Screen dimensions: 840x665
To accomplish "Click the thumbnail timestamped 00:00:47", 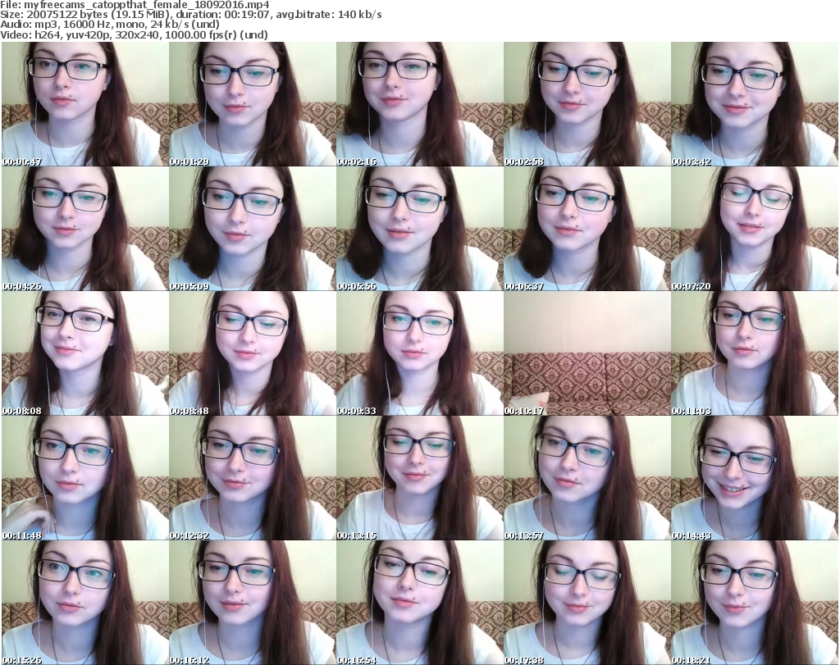I will pos(84,104).
